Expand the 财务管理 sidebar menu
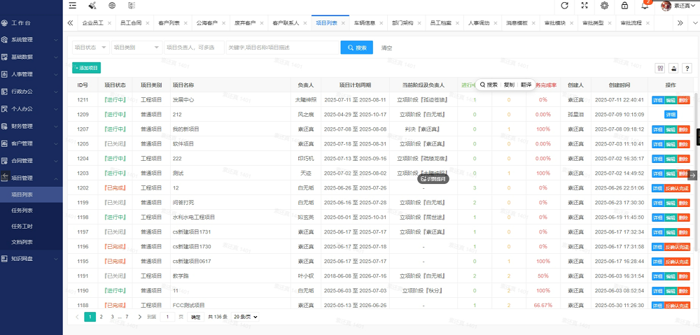The width and height of the screenshot is (700, 335). click(x=31, y=127)
